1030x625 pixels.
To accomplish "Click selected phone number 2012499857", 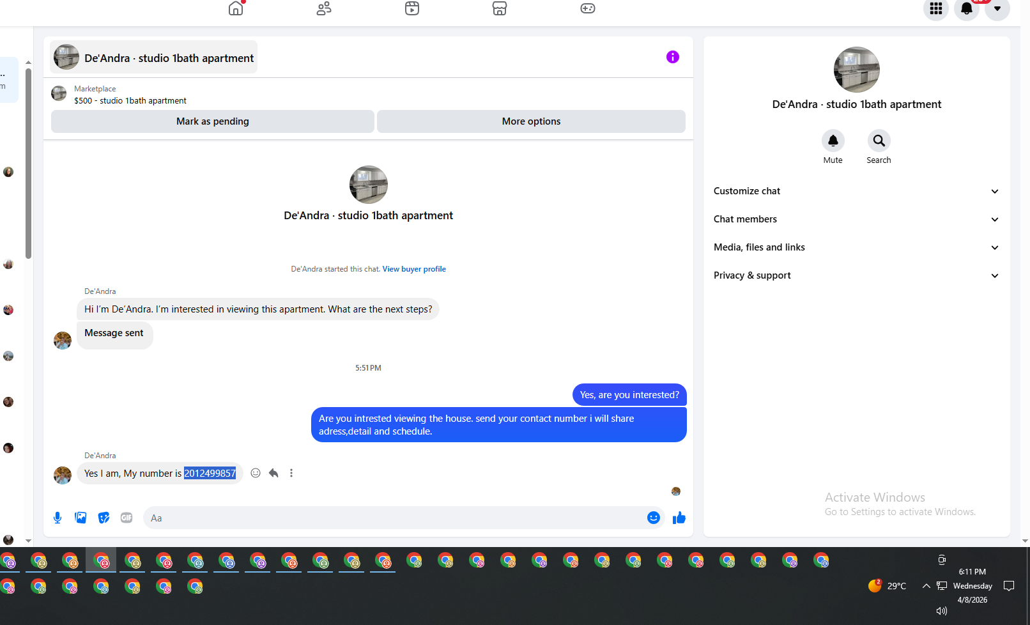I will click(210, 474).
